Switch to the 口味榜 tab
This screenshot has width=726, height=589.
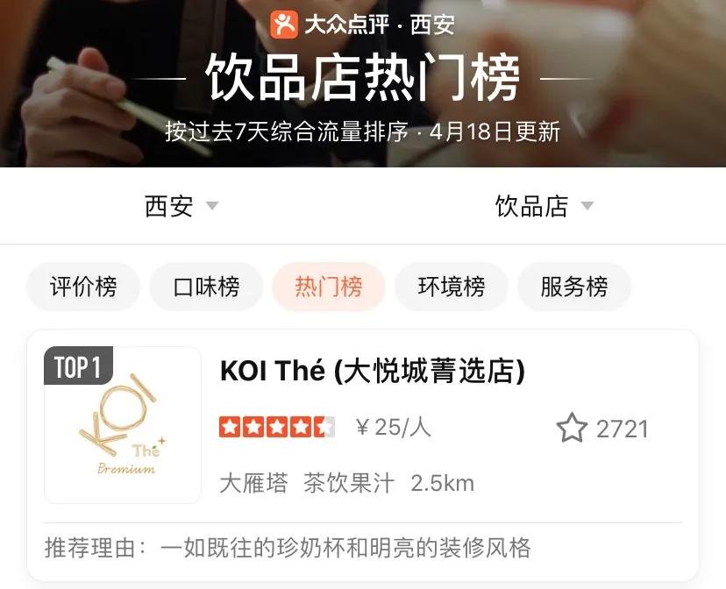point(206,287)
